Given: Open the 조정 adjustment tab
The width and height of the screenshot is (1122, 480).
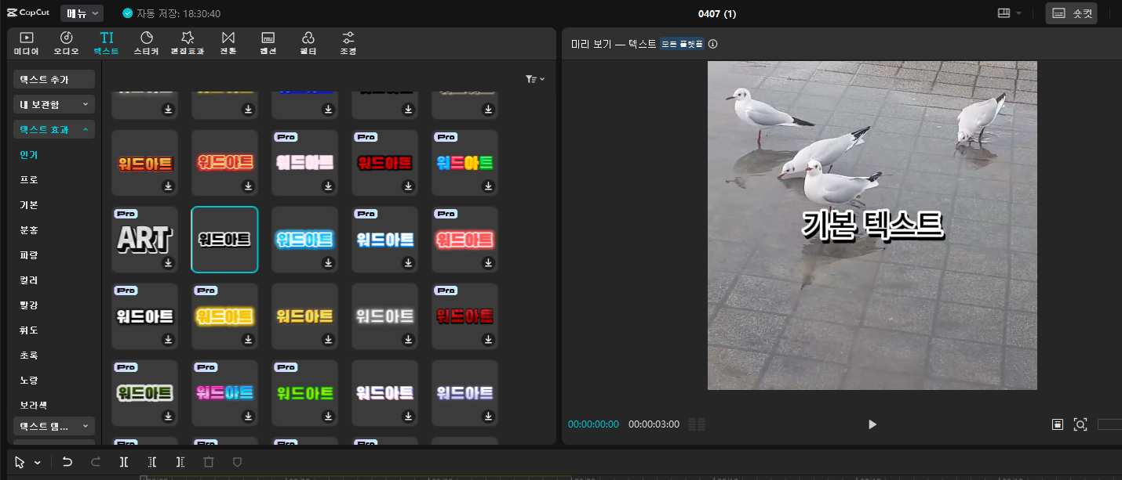Looking at the screenshot, I should [x=348, y=43].
